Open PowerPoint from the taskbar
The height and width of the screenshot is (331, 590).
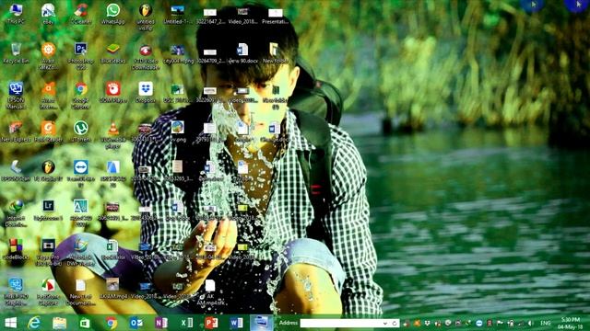(211, 323)
